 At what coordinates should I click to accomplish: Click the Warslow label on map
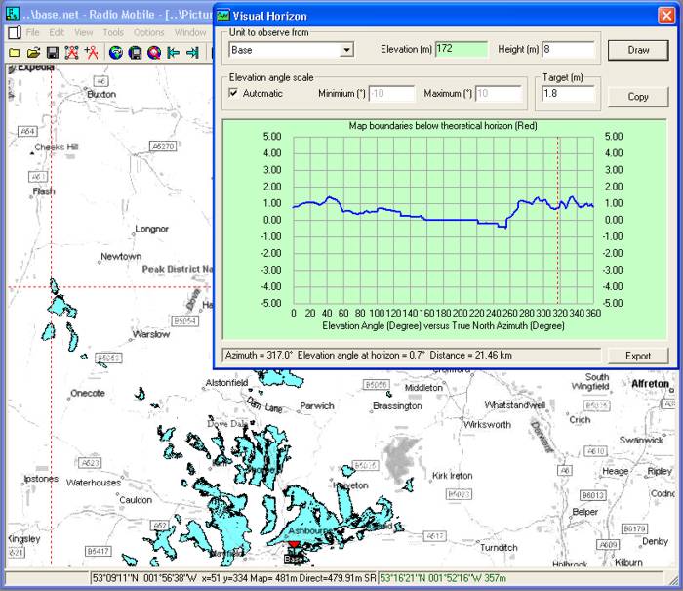click(x=151, y=334)
